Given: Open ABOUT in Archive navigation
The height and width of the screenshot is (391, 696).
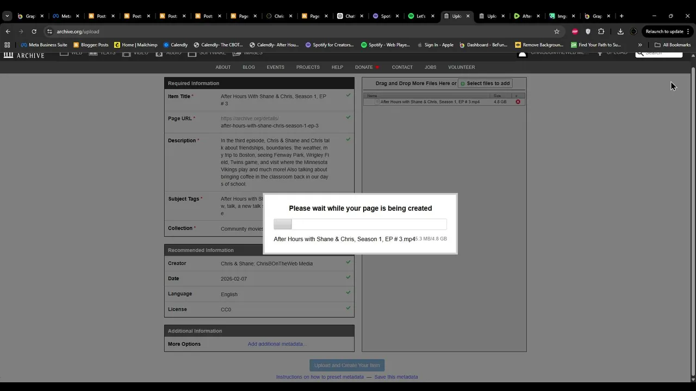Looking at the screenshot, I should point(223,67).
